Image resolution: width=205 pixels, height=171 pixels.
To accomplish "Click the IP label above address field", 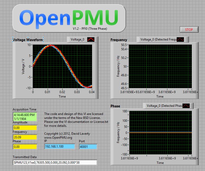I will pyautogui.click(x=45, y=141).
